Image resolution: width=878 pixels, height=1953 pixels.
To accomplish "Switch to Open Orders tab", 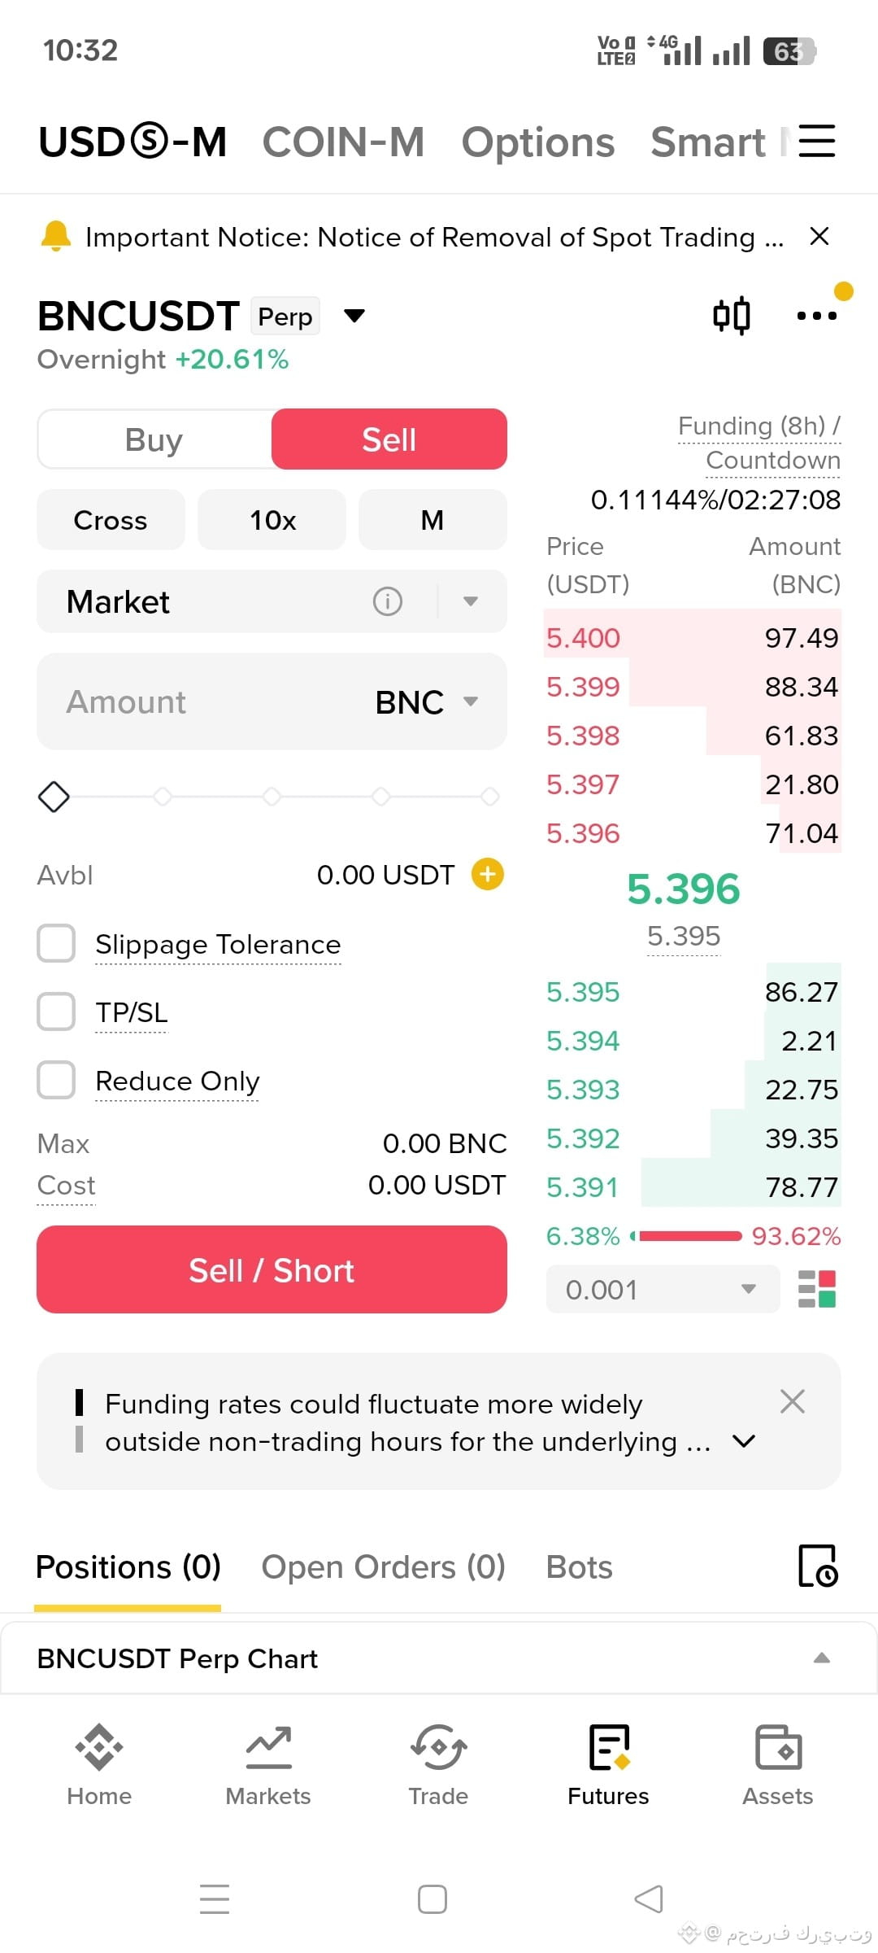I will [x=383, y=1566].
